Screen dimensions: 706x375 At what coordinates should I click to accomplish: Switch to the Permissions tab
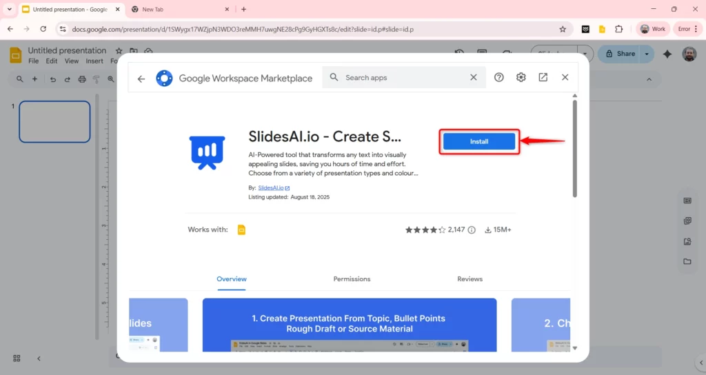click(x=352, y=279)
